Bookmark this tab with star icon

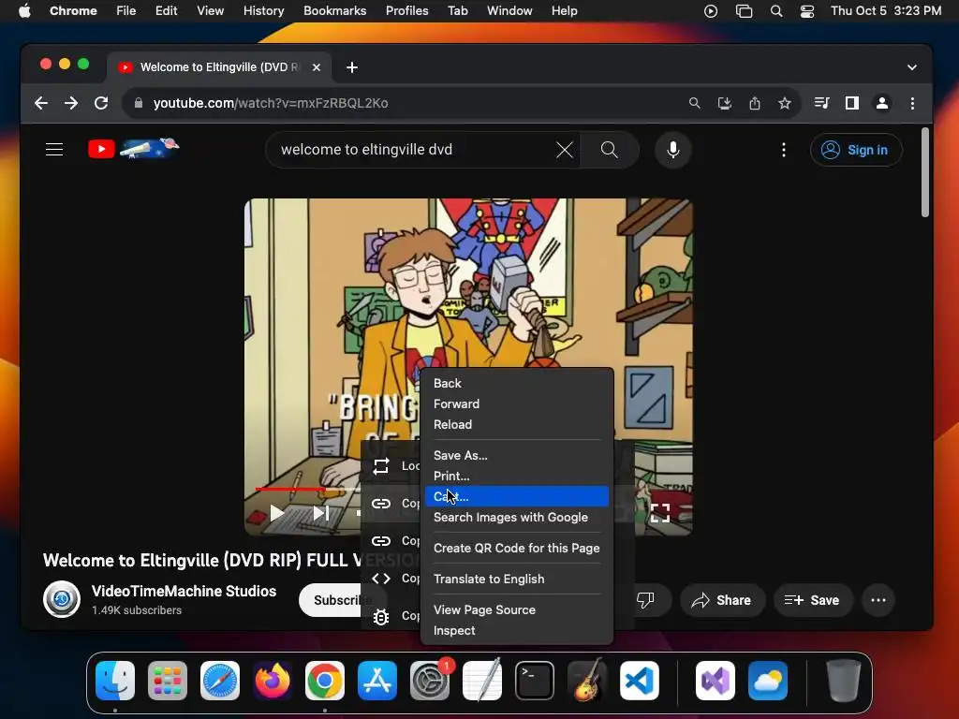click(785, 103)
